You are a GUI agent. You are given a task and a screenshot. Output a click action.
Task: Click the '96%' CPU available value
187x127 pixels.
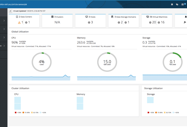(x=15, y=42)
